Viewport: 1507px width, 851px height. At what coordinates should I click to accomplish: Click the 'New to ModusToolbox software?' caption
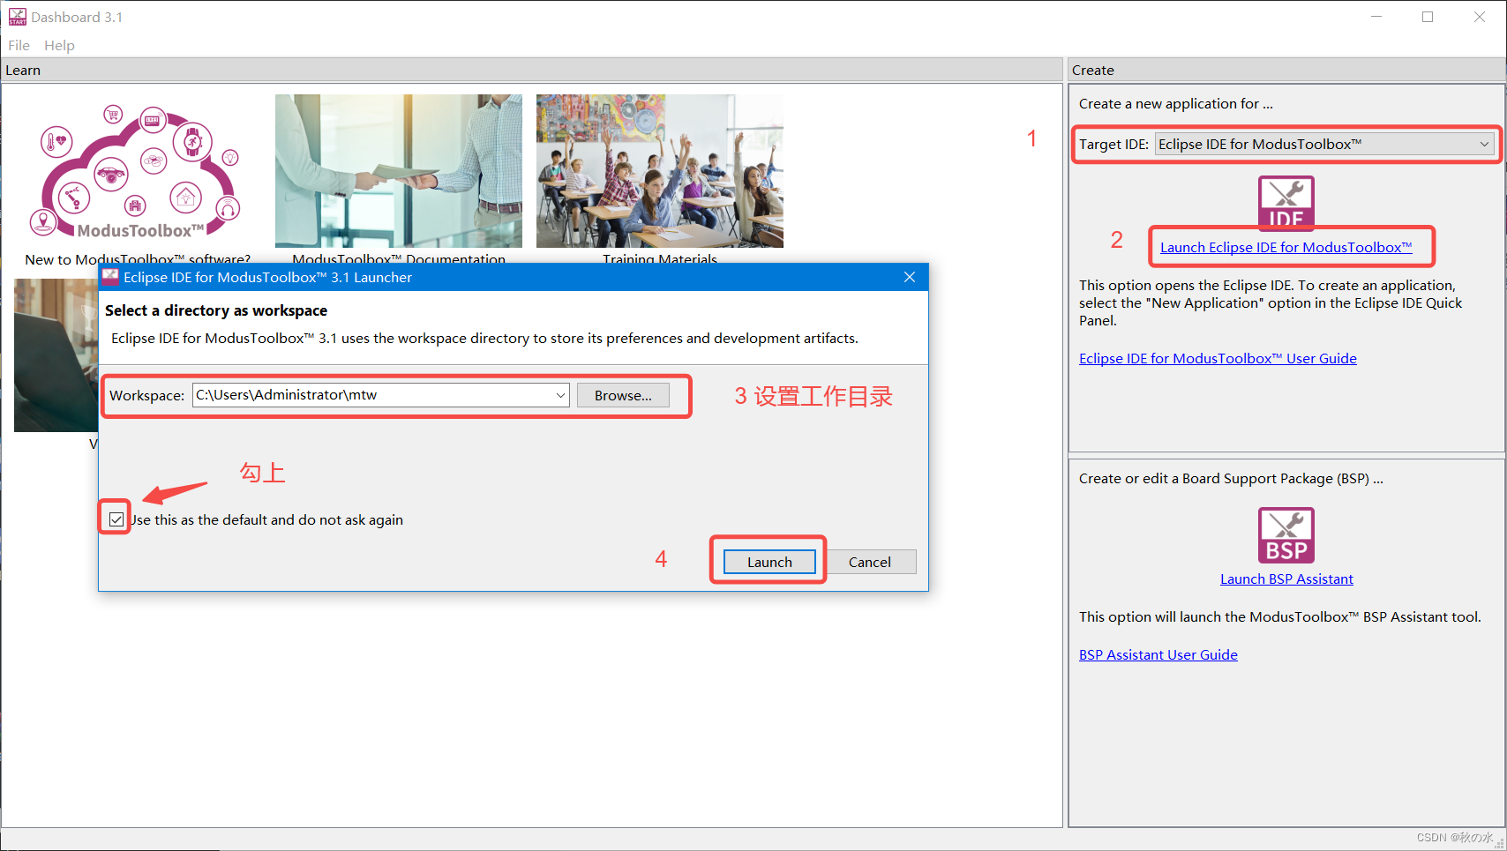138,258
